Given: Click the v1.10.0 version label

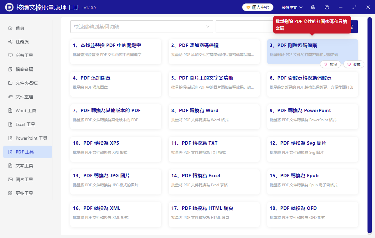Looking at the screenshot, I should pos(89,8).
